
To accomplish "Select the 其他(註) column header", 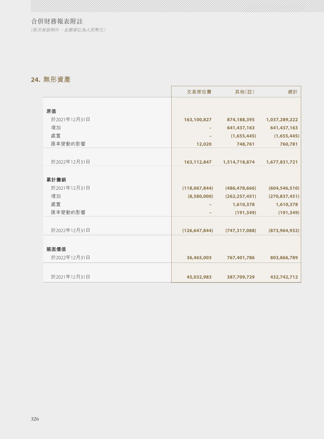I will (x=245, y=92).
